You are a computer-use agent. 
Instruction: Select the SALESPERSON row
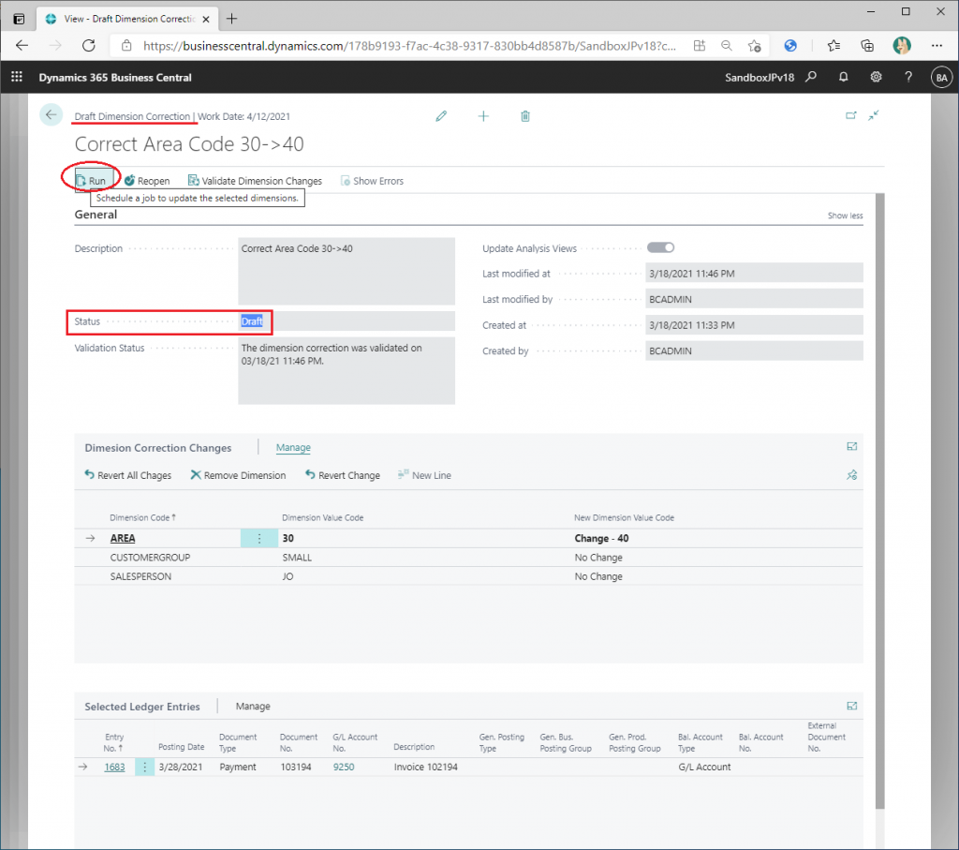[x=468, y=576]
